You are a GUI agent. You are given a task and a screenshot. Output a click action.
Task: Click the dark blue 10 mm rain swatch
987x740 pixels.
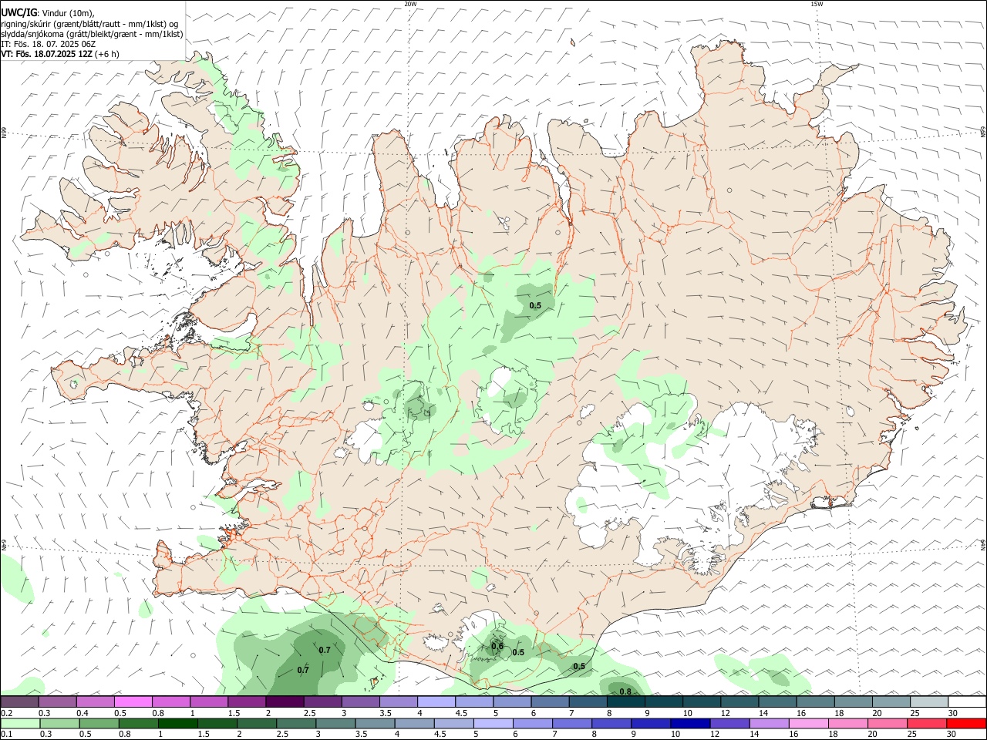click(690, 723)
